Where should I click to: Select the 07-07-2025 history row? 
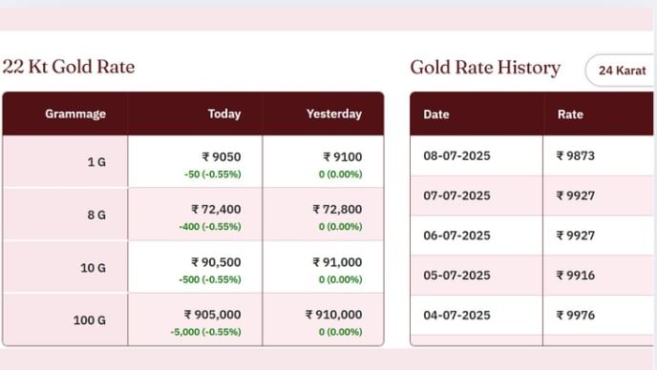coord(532,195)
